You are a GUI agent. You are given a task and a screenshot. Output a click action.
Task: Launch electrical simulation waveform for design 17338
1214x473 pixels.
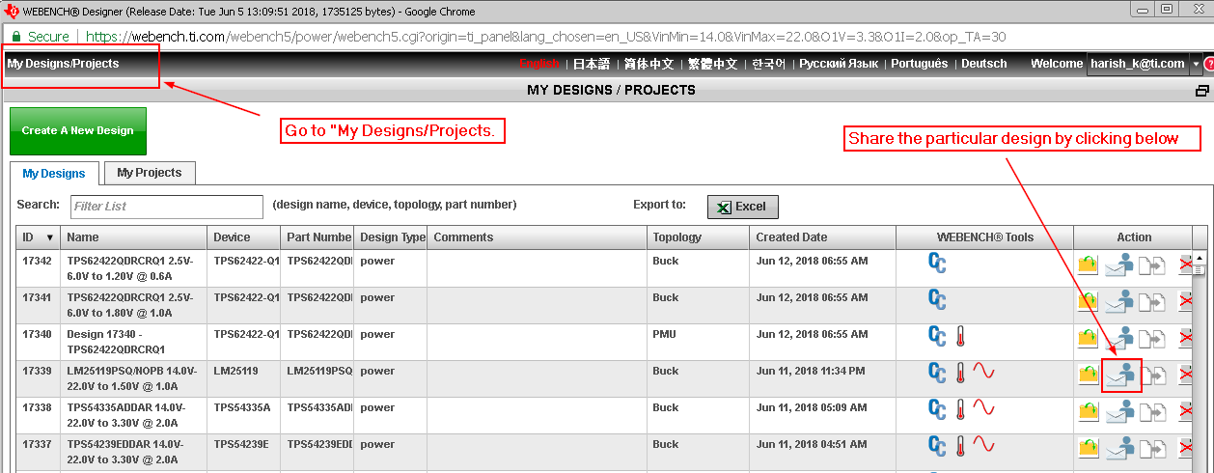click(x=983, y=409)
